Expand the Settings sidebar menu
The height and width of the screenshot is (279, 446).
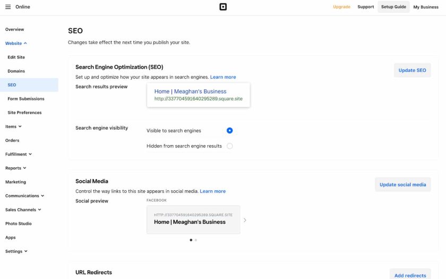tap(16, 251)
